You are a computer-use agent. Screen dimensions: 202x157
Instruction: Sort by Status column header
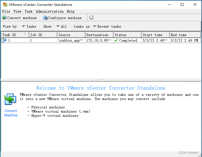pos(128,35)
